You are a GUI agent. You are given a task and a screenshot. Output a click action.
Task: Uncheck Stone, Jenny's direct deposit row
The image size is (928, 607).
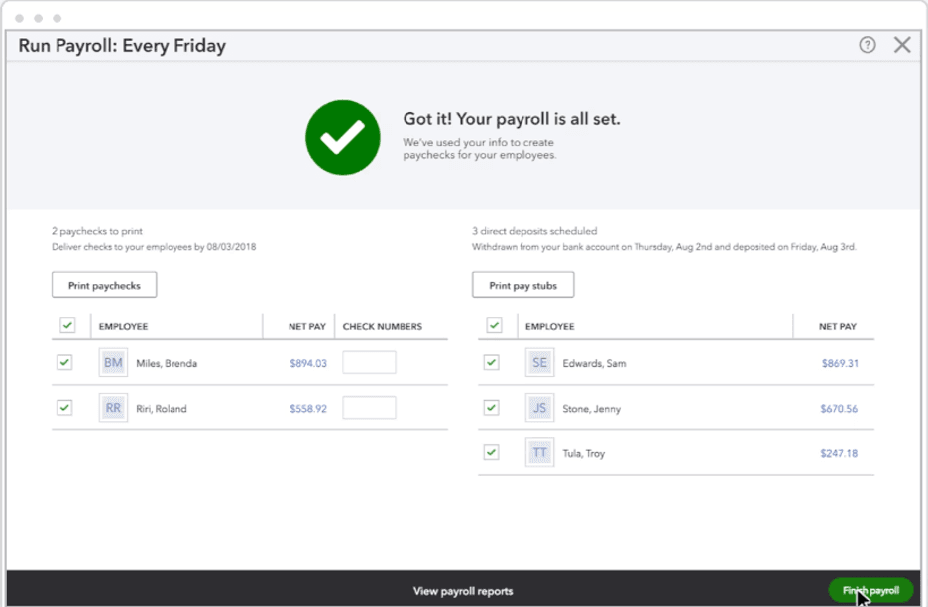pos(491,408)
